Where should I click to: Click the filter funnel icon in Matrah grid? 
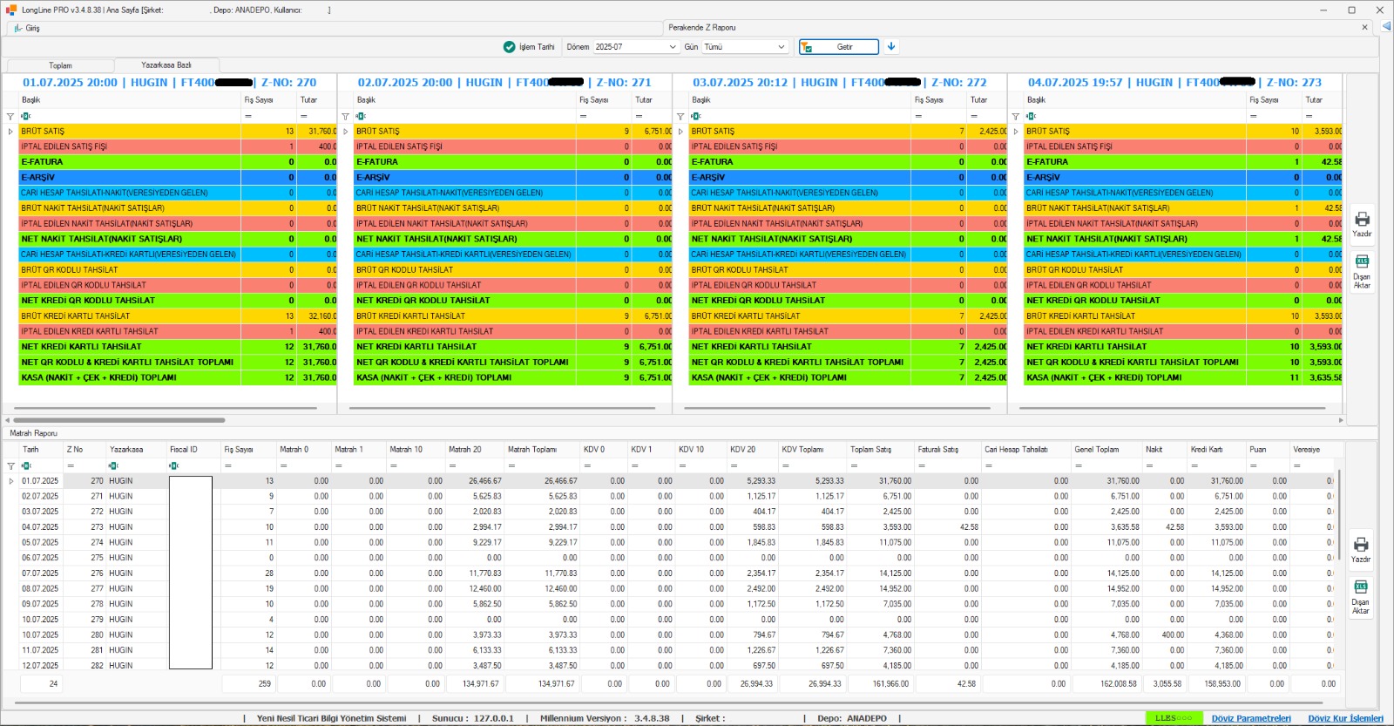[10, 465]
